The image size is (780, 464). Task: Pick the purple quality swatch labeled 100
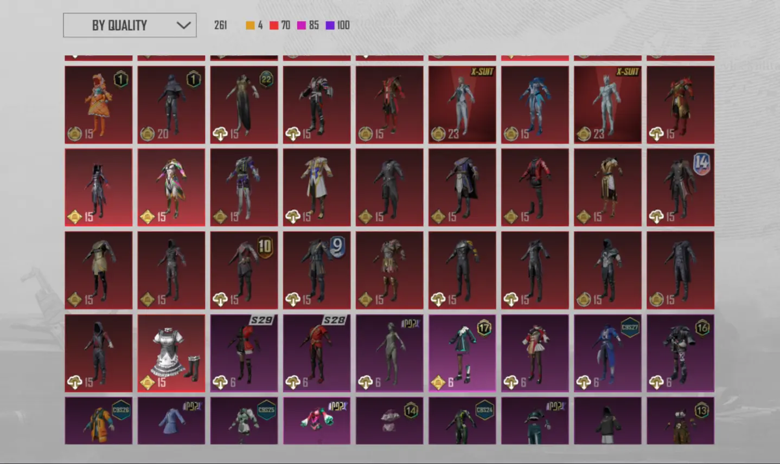(x=330, y=25)
